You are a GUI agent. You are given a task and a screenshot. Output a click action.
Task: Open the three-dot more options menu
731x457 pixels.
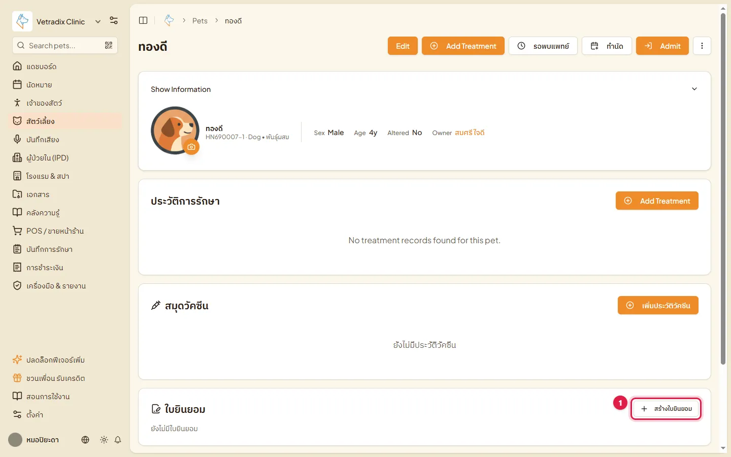pos(702,46)
